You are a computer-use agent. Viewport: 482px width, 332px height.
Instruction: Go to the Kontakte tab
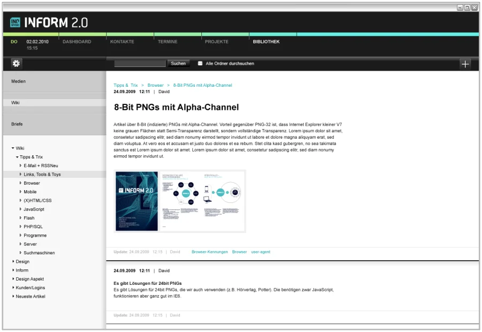click(122, 42)
